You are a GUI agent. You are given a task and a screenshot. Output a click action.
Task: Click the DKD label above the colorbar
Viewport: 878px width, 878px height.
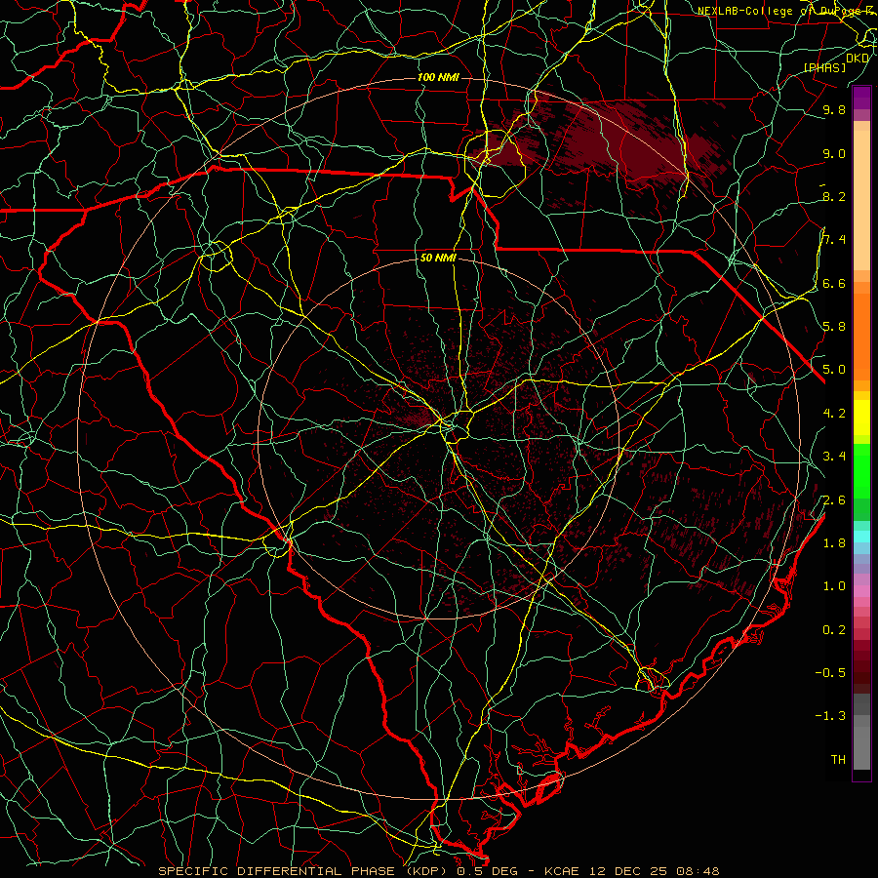pos(858,58)
